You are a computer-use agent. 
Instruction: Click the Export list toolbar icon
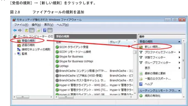[38, 30]
